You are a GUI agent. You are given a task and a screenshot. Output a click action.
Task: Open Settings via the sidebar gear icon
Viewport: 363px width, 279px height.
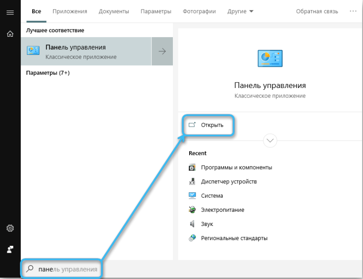tap(10, 228)
